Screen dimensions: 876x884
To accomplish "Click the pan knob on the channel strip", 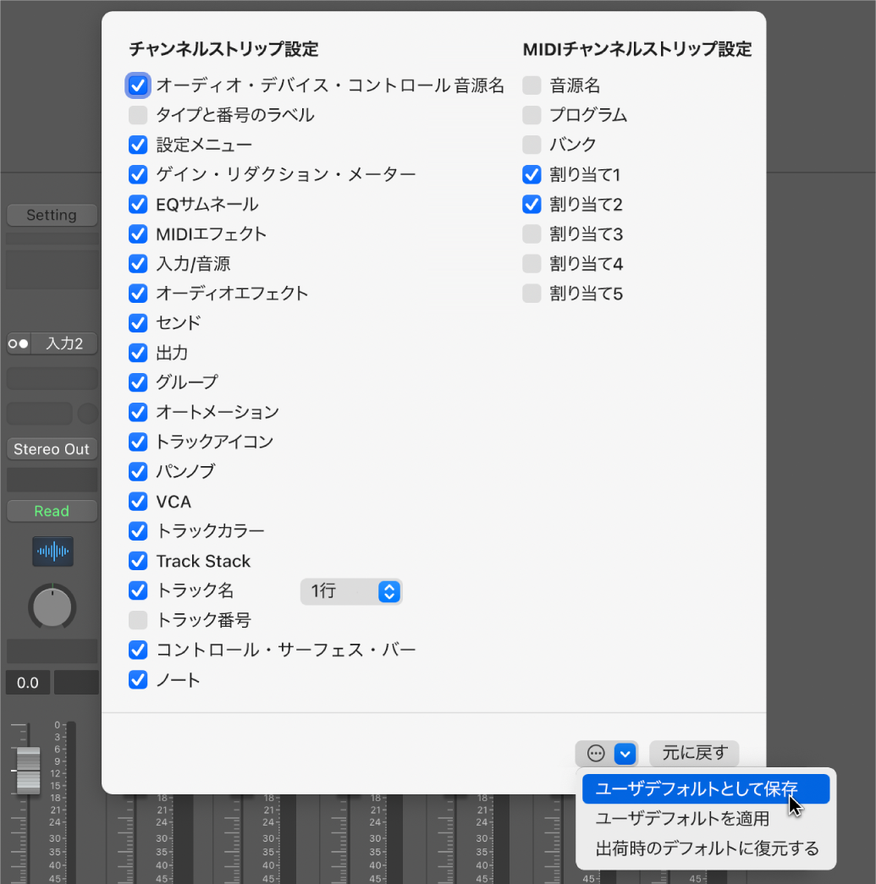I will [52, 607].
